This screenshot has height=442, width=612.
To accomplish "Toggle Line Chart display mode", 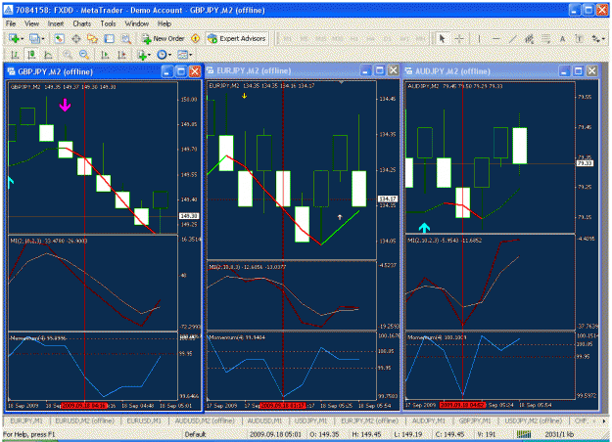I will [x=48, y=55].
